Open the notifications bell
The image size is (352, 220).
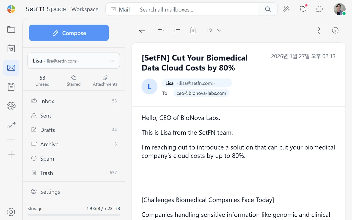coord(303,9)
